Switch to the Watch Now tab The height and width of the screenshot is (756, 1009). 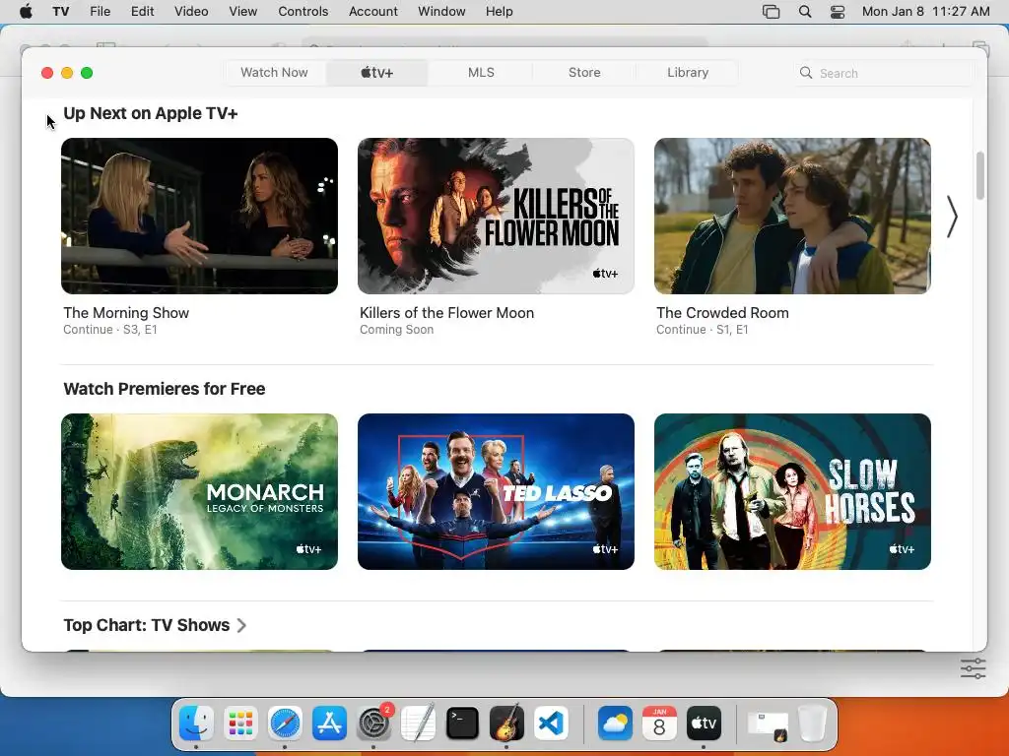pos(274,73)
